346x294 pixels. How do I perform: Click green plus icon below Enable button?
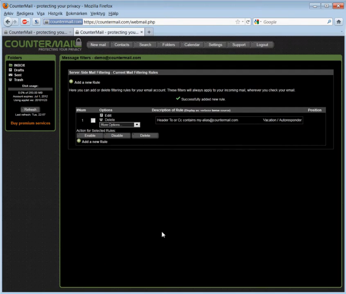pos(79,141)
